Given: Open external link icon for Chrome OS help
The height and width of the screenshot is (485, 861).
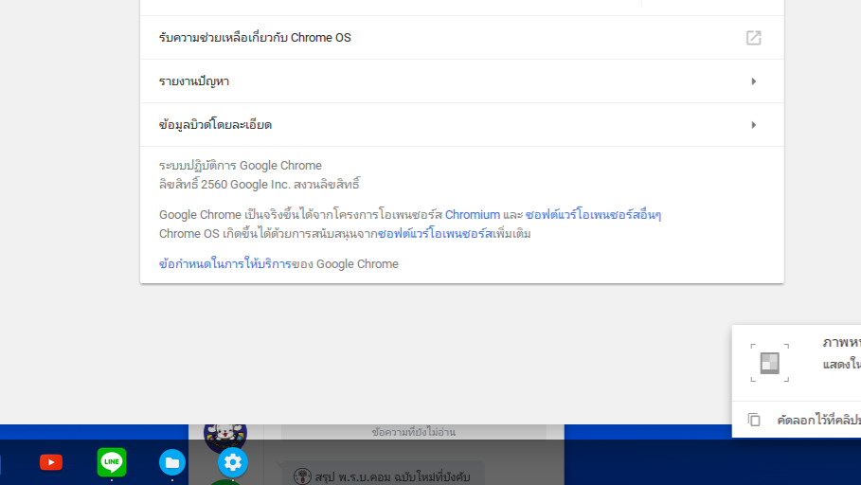Looking at the screenshot, I should click(753, 38).
